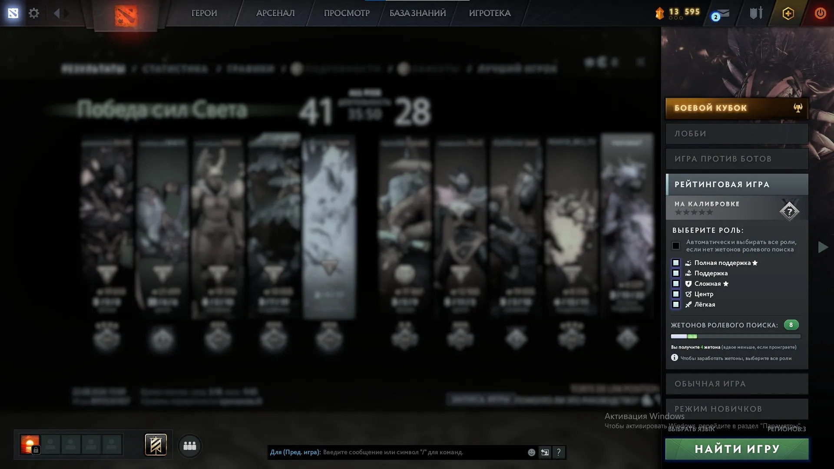Click the red power quit icon
The image size is (834, 469).
point(820,13)
